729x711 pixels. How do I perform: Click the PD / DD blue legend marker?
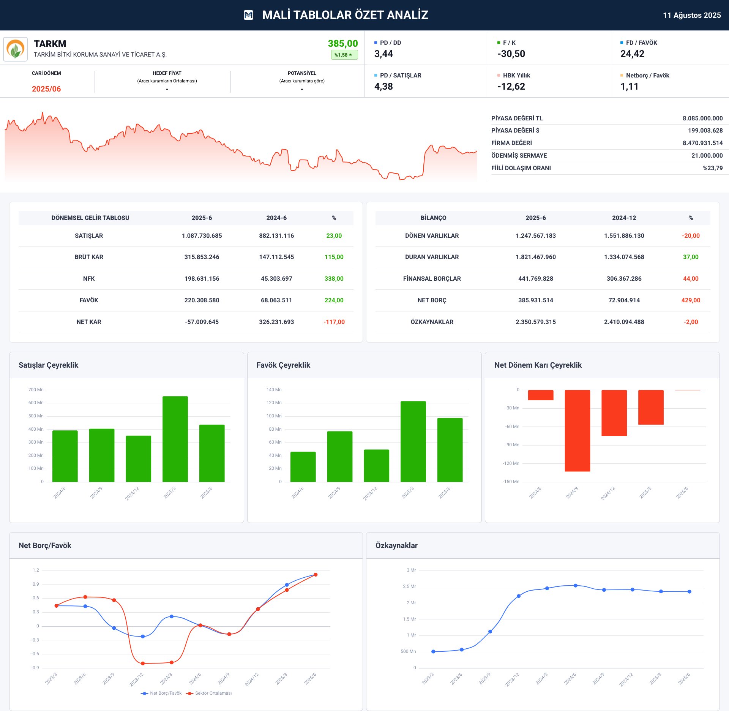tap(376, 43)
